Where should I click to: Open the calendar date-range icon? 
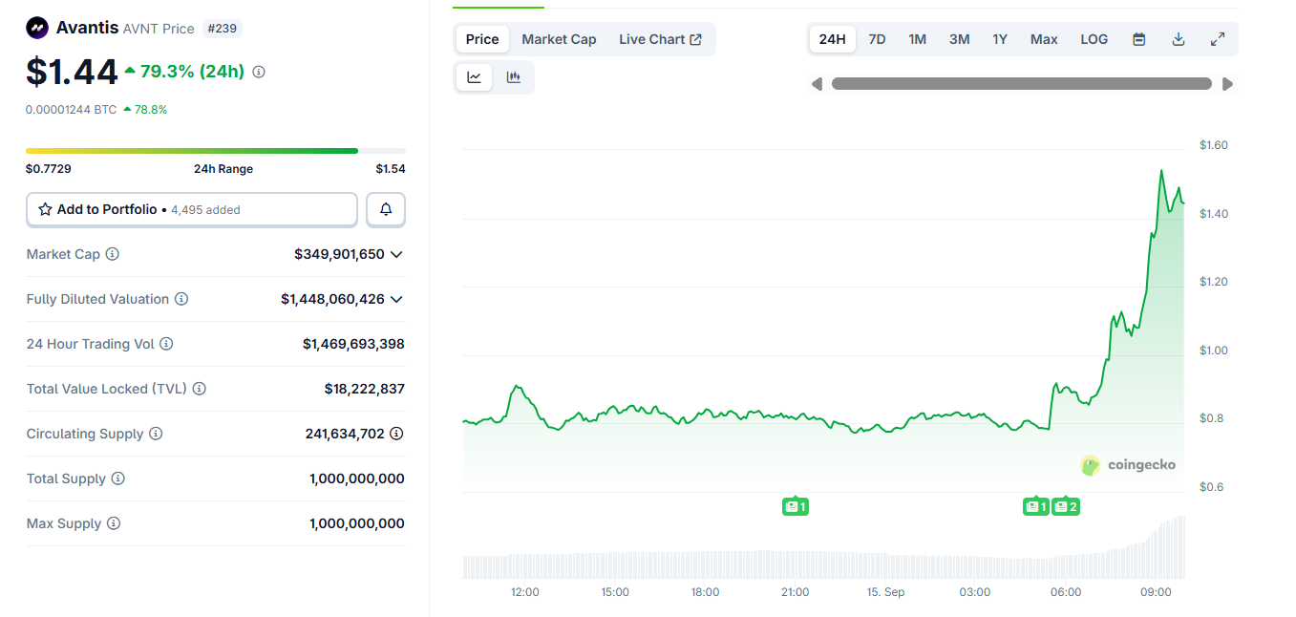pos(1138,39)
